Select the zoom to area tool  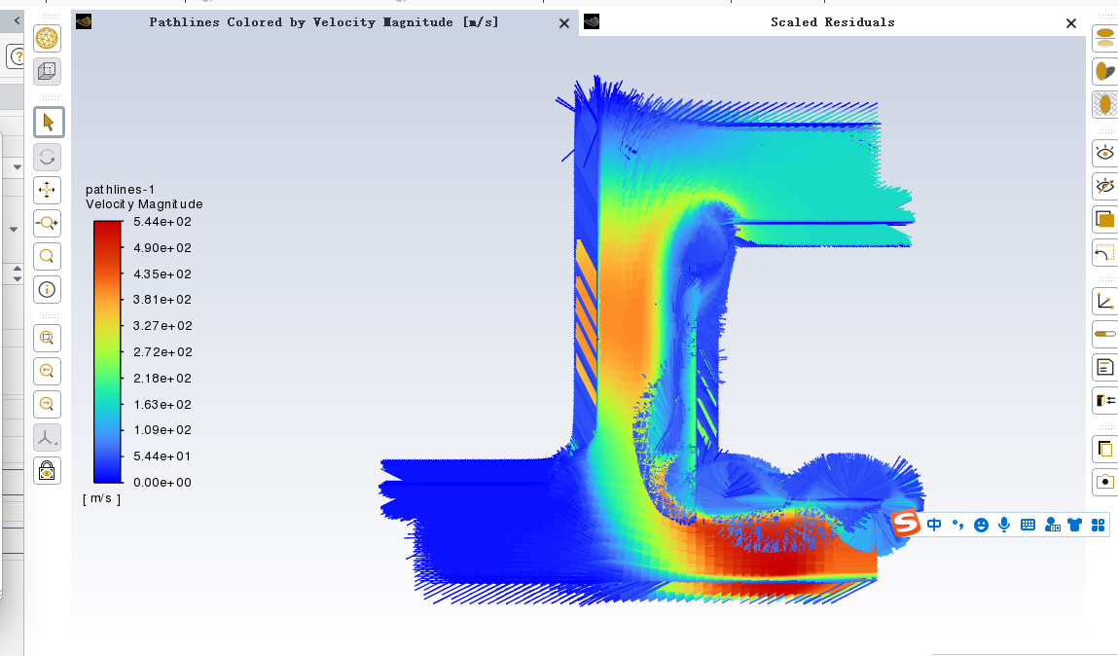(48, 257)
